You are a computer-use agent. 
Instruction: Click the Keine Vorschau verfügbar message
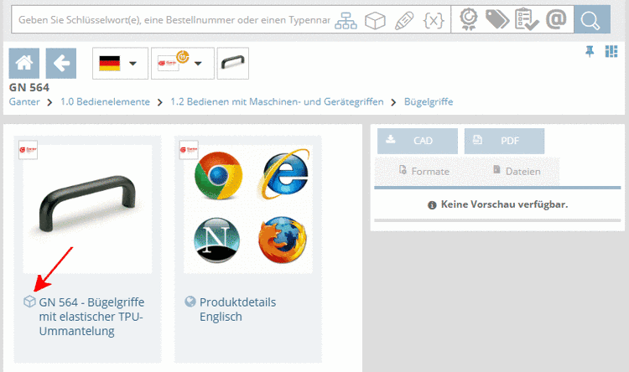pyautogui.click(x=498, y=204)
